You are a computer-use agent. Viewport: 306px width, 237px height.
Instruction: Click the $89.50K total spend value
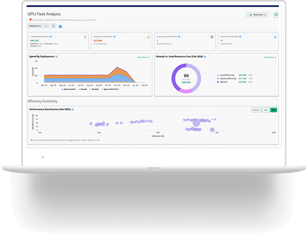(x=35, y=41)
